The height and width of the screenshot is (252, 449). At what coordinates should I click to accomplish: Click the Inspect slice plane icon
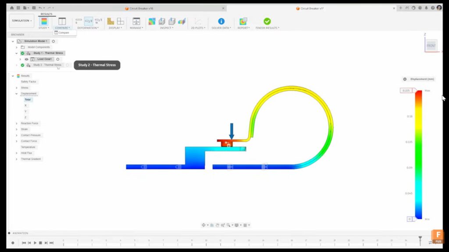pyautogui.click(x=182, y=21)
